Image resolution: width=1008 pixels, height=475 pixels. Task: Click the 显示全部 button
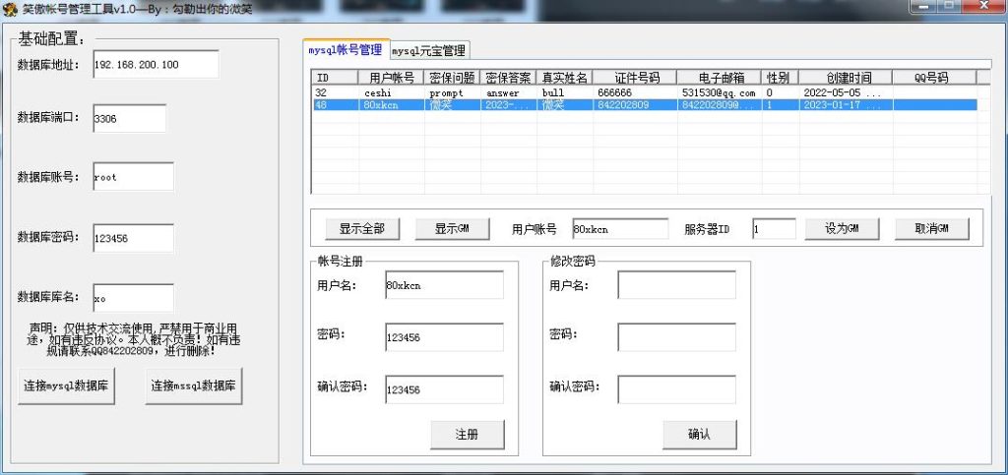362,229
